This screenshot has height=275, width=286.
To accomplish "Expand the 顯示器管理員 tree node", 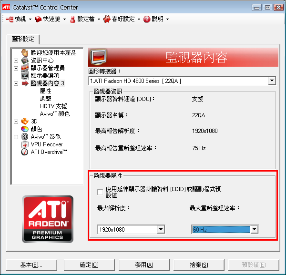I will 16,68.
